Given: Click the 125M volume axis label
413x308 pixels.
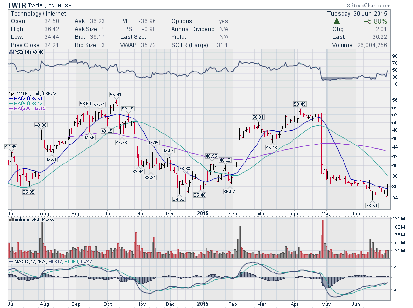Looking at the screenshot, I should (x=398, y=219).
